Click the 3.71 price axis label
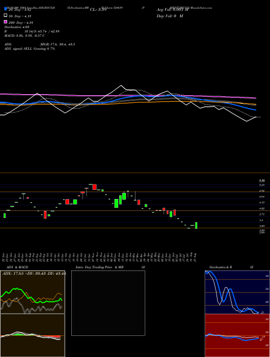This screenshot has height=357, width=270. 262,214
